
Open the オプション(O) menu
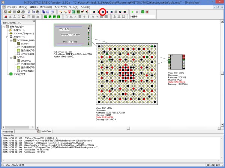click(x=45, y=7)
